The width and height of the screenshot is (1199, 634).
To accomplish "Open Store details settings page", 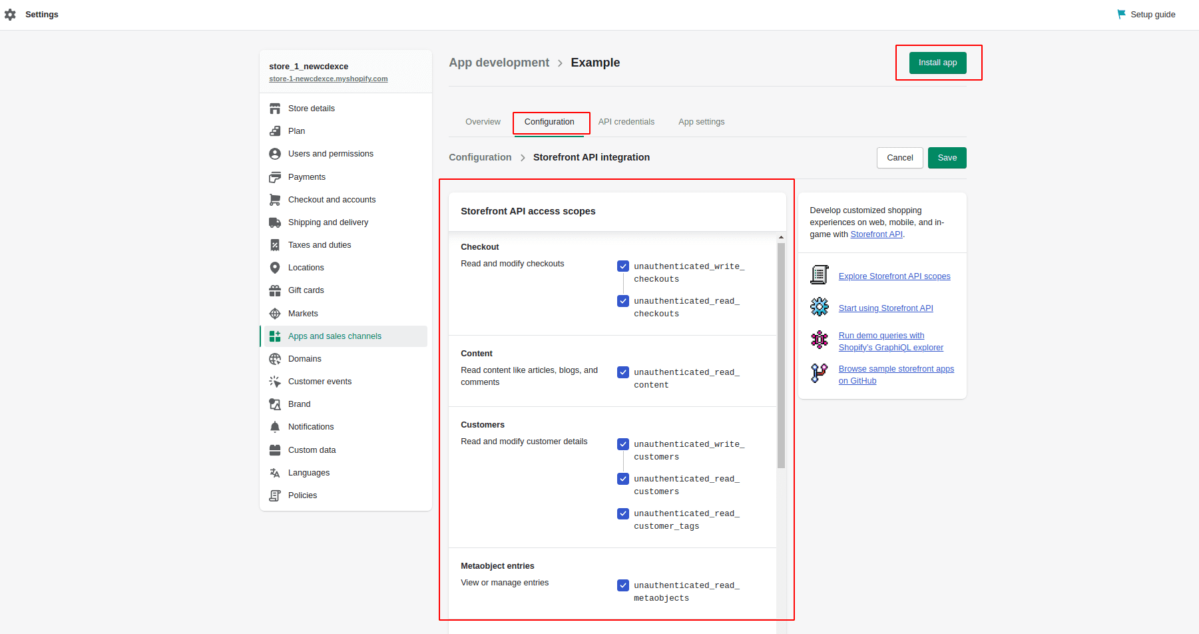I will [x=346, y=109].
